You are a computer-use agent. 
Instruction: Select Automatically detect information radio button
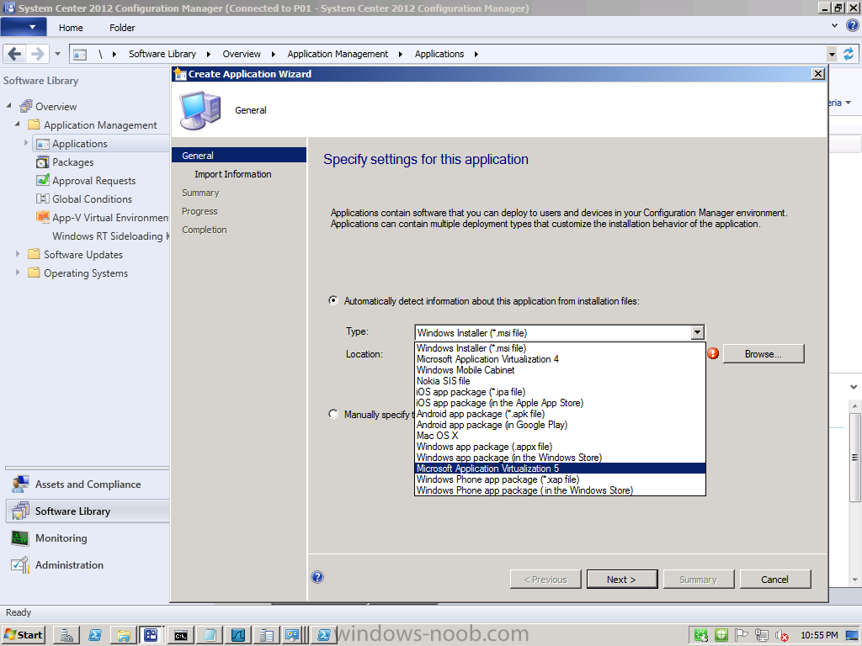point(333,300)
